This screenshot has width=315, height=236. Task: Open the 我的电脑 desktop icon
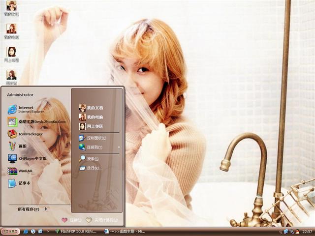tap(11, 31)
